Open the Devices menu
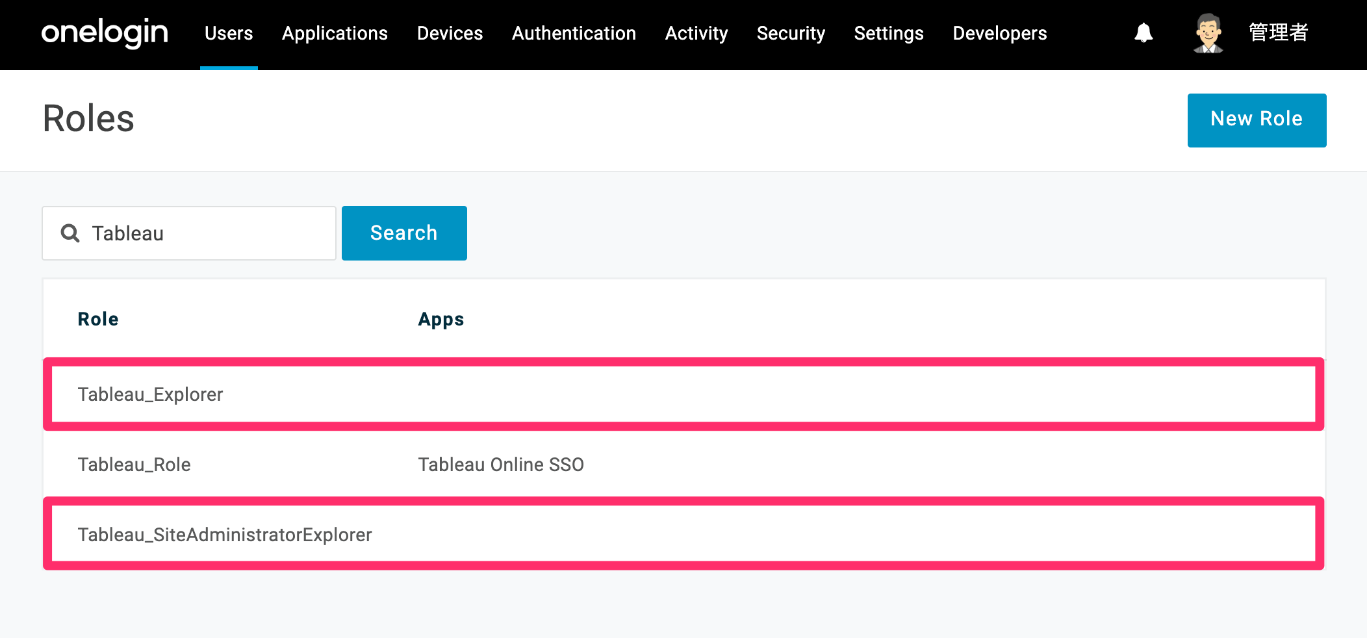Viewport: 1367px width, 638px height. click(x=450, y=33)
